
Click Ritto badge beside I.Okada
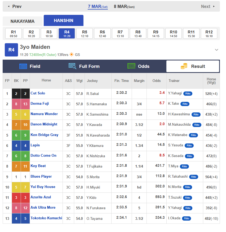coord(187,218)
